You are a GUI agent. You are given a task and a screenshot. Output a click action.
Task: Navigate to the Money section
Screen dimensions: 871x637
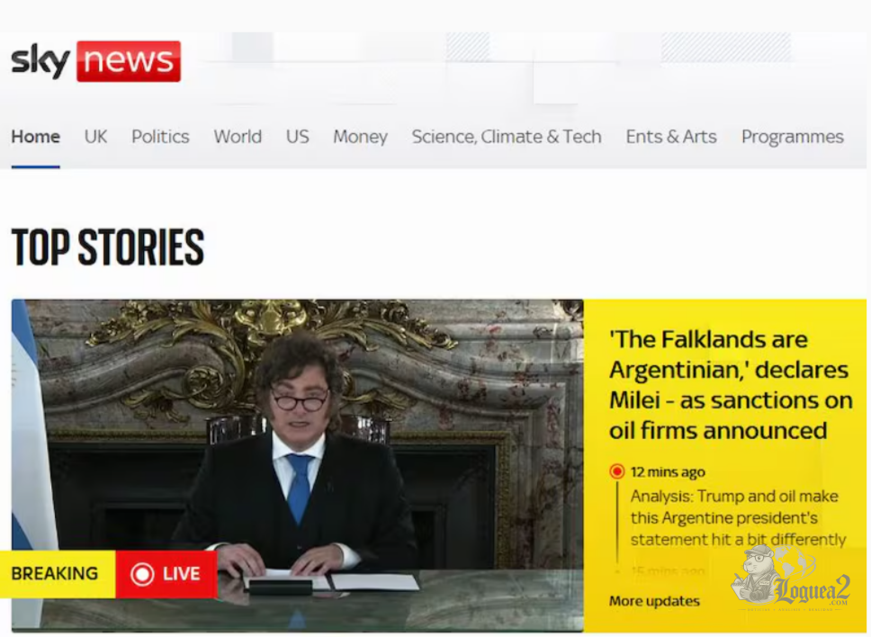click(361, 137)
